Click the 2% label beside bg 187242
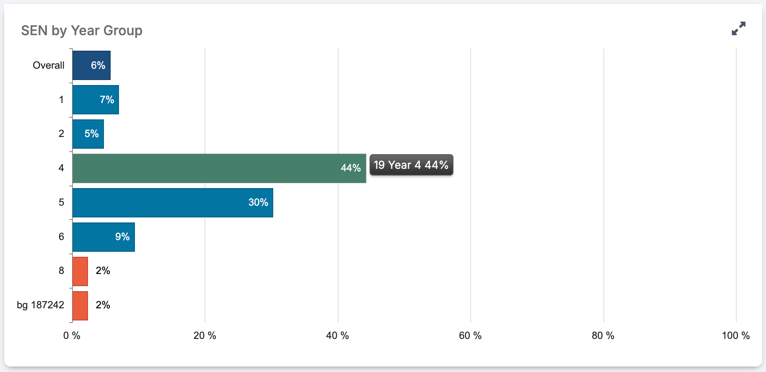Image resolution: width=766 pixels, height=372 pixels. (103, 305)
